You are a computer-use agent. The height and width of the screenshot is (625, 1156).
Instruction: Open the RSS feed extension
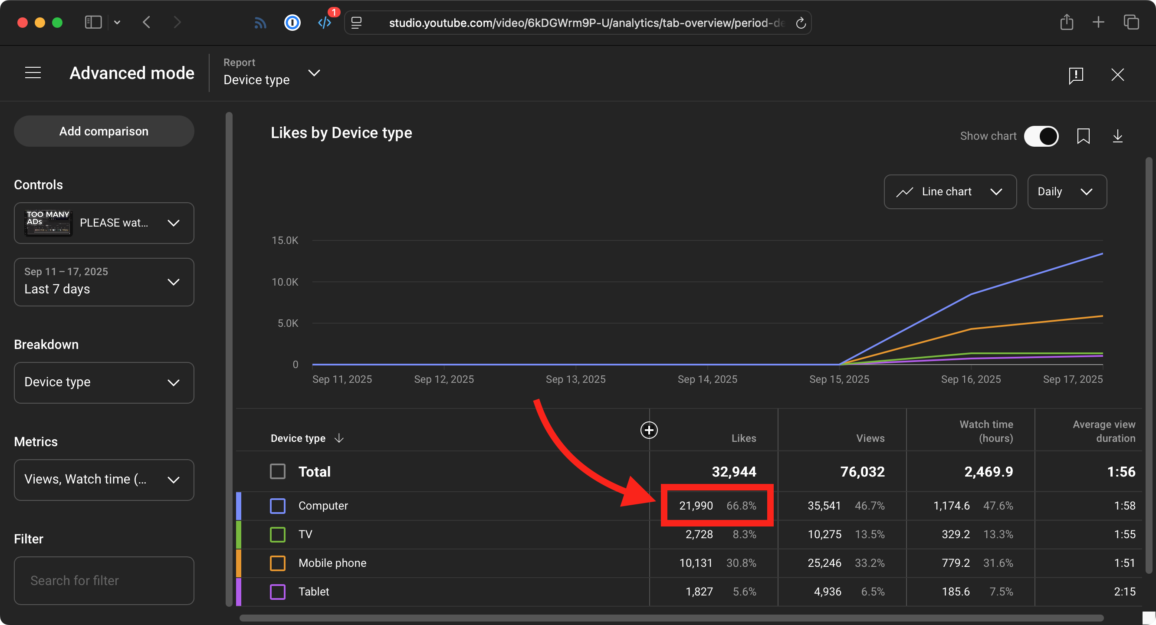pyautogui.click(x=260, y=23)
